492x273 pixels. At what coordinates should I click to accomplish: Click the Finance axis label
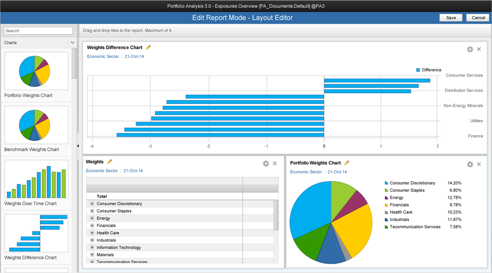[475, 136]
